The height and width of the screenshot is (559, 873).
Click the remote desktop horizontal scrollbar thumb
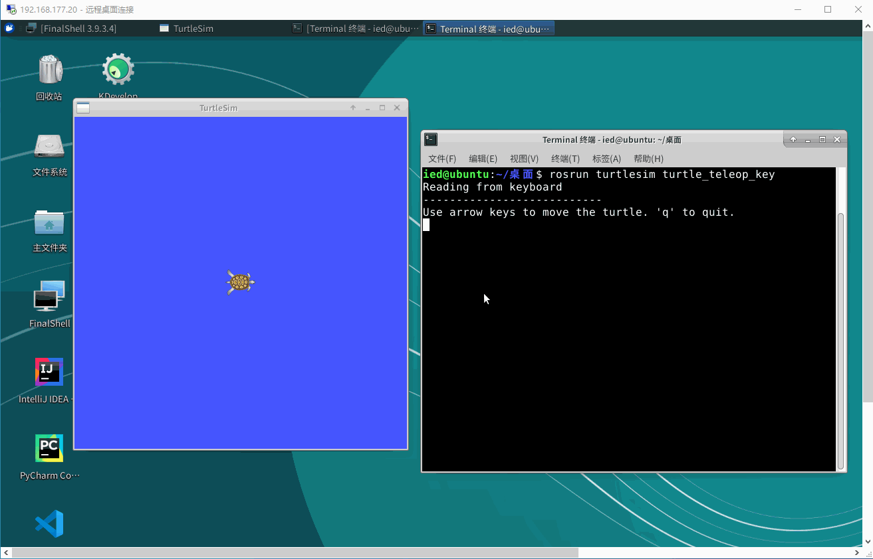(295, 552)
